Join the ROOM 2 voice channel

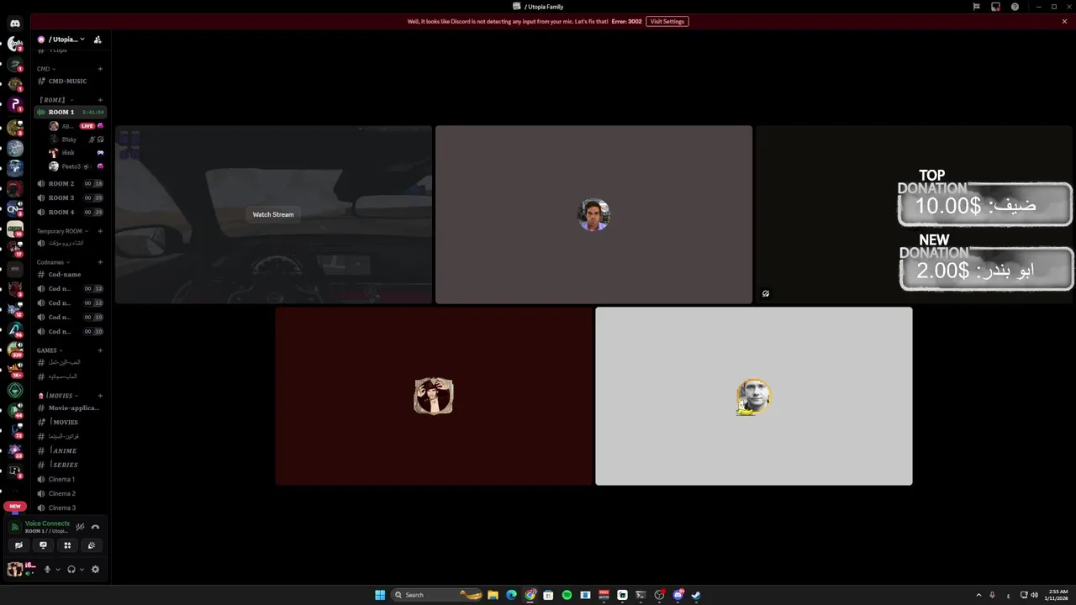[71, 183]
